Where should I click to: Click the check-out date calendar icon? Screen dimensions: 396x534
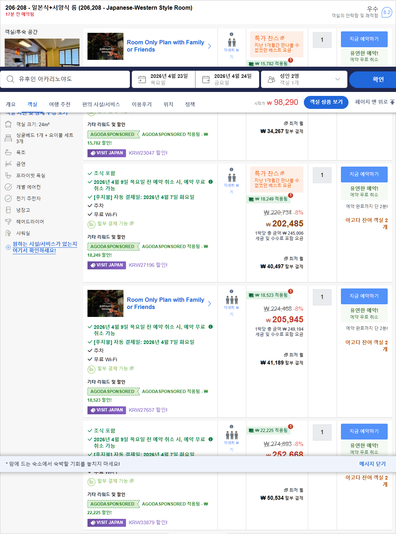click(x=206, y=79)
